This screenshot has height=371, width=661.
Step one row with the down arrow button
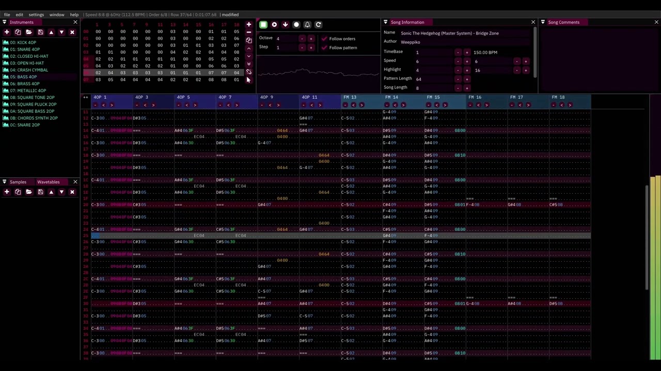[x=285, y=24]
